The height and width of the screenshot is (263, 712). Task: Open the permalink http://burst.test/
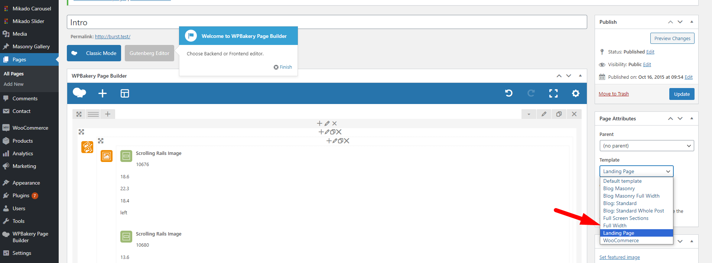pyautogui.click(x=113, y=36)
